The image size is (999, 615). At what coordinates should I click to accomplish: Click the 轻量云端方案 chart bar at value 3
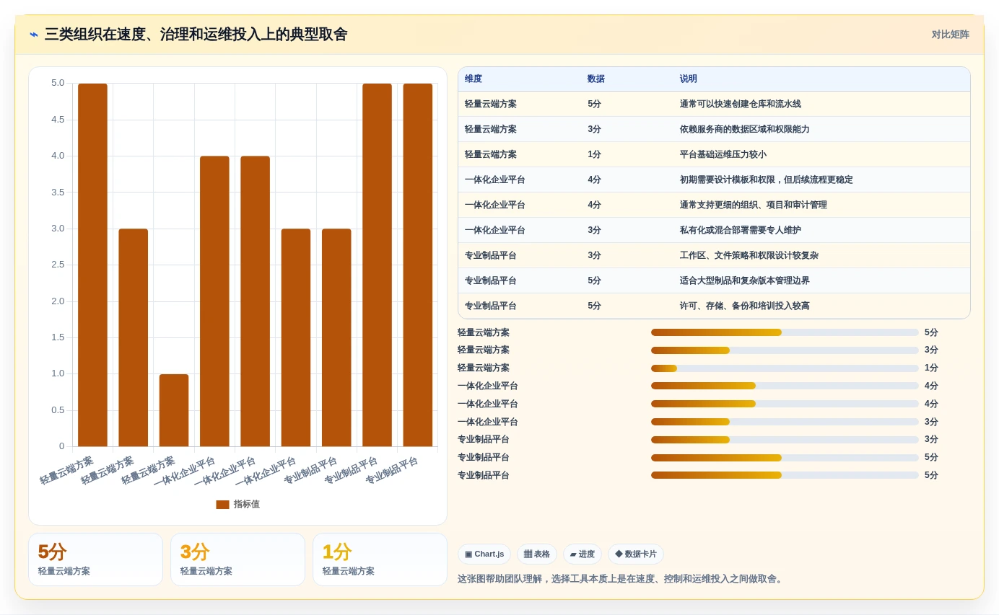(x=134, y=337)
